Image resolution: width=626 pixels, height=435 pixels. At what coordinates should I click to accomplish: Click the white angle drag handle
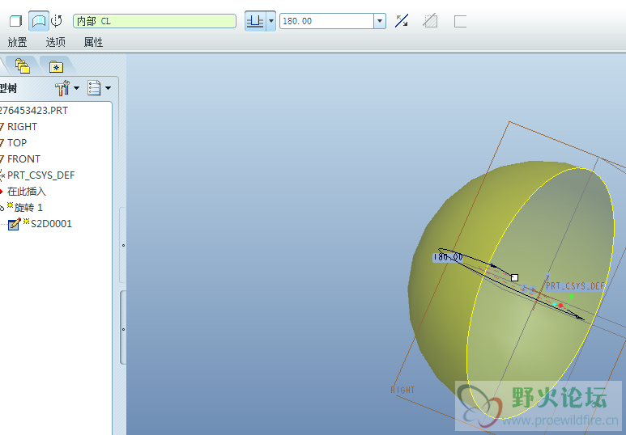pyautogui.click(x=514, y=277)
